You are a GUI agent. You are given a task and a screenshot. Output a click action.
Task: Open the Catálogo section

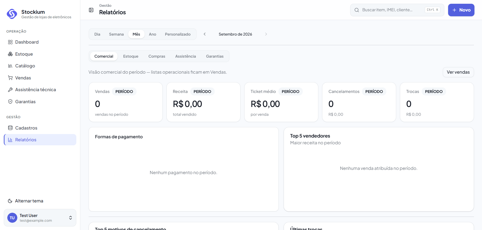[40, 66]
